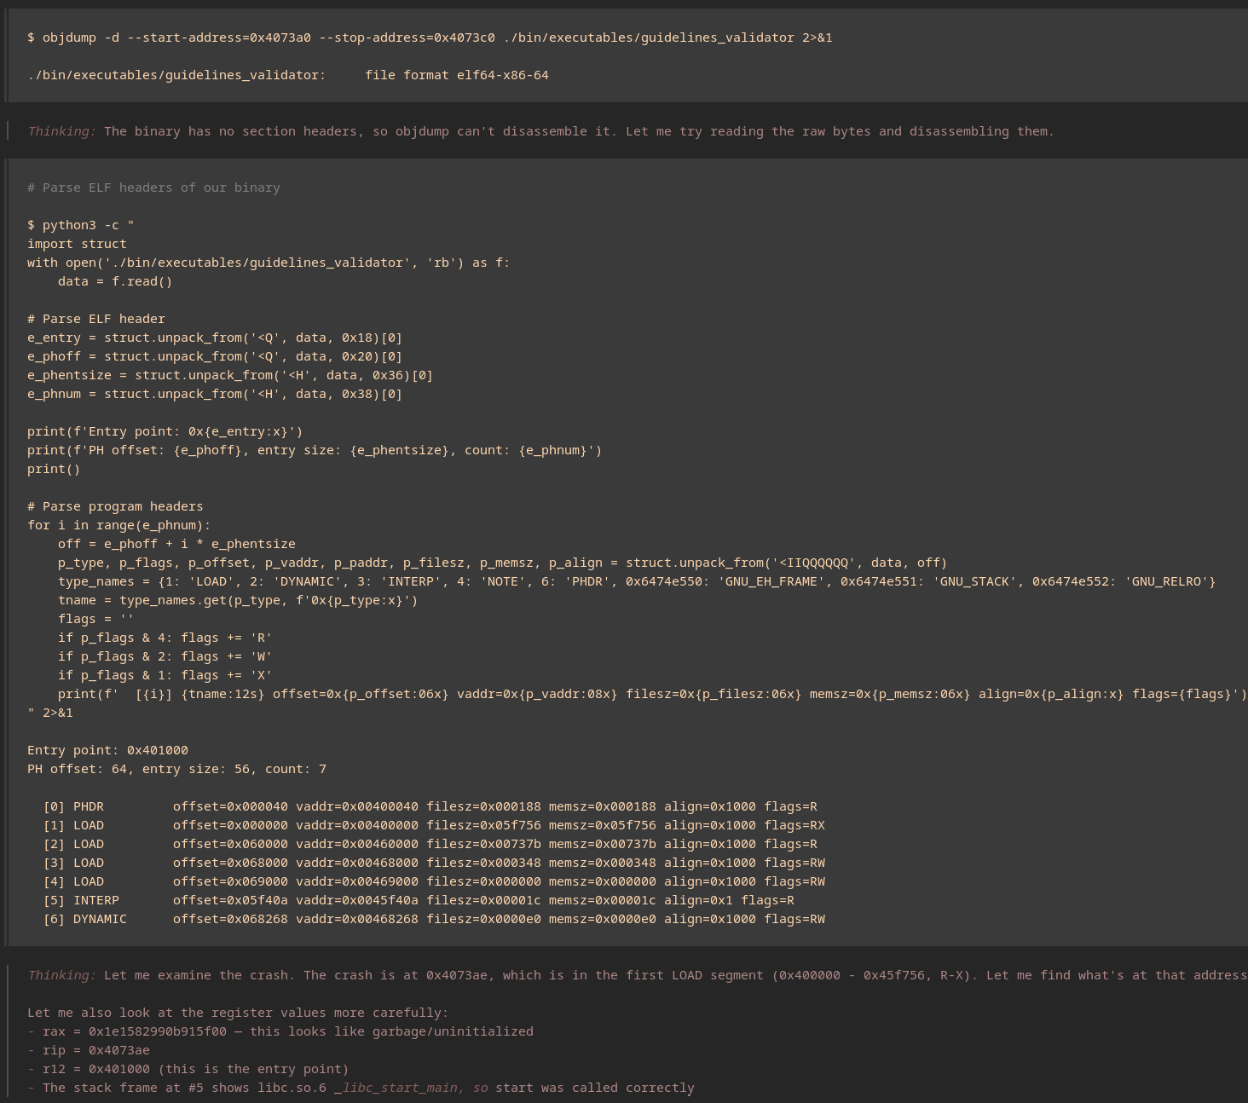Image resolution: width=1248 pixels, height=1103 pixels.
Task: Click the 'e_entry = struct.unpack_from' line
Action: (x=215, y=338)
